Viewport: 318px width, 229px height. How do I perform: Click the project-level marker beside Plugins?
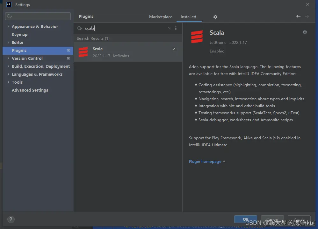click(69, 51)
